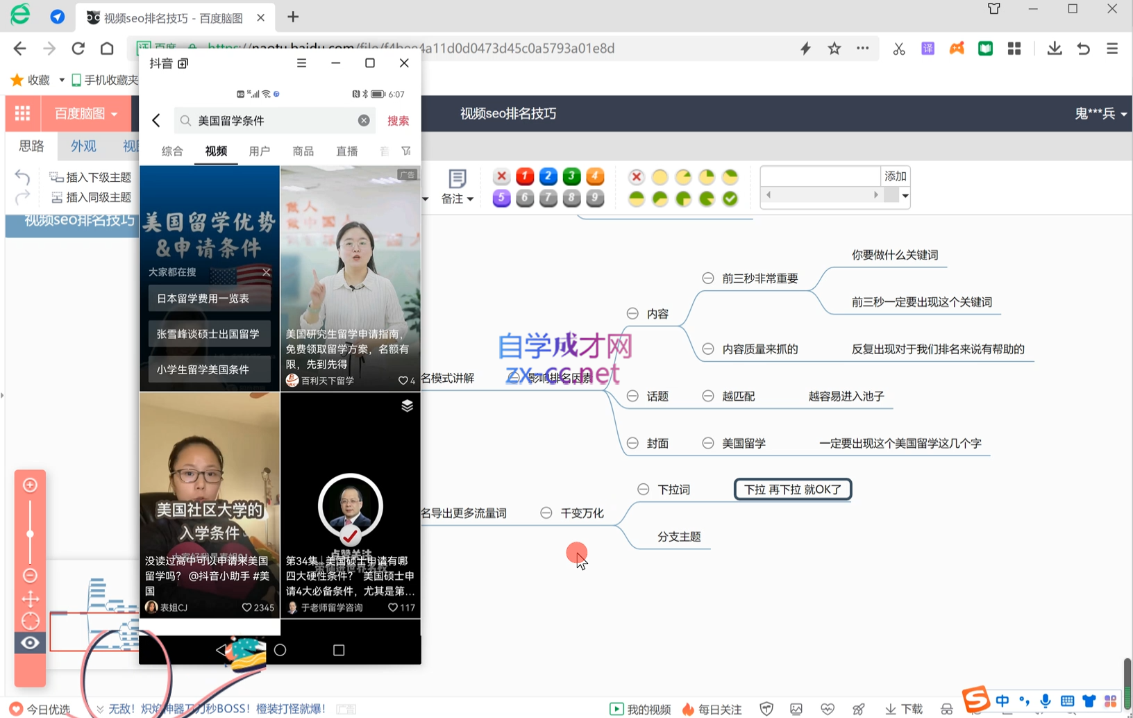Image resolution: width=1133 pixels, height=718 pixels.
Task: Select the Douyin 商品 tab
Action: 303,151
